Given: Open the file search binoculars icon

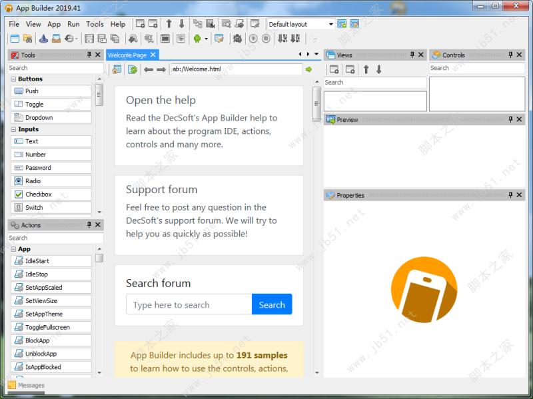Looking at the screenshot, I should 27,39.
